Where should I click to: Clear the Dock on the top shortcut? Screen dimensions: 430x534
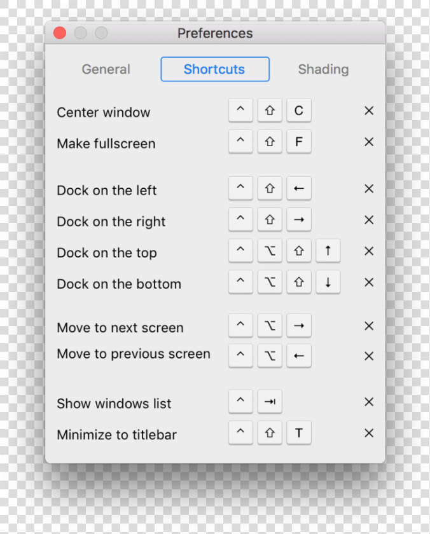pyautogui.click(x=369, y=251)
